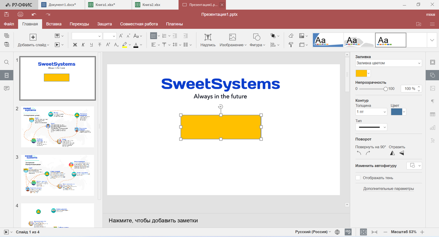Open the orange fill color swatch
The width and height of the screenshot is (439, 237).
pos(363,73)
